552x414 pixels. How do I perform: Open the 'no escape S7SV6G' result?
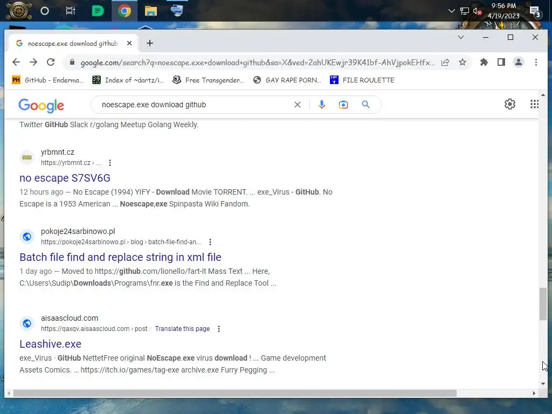65,178
